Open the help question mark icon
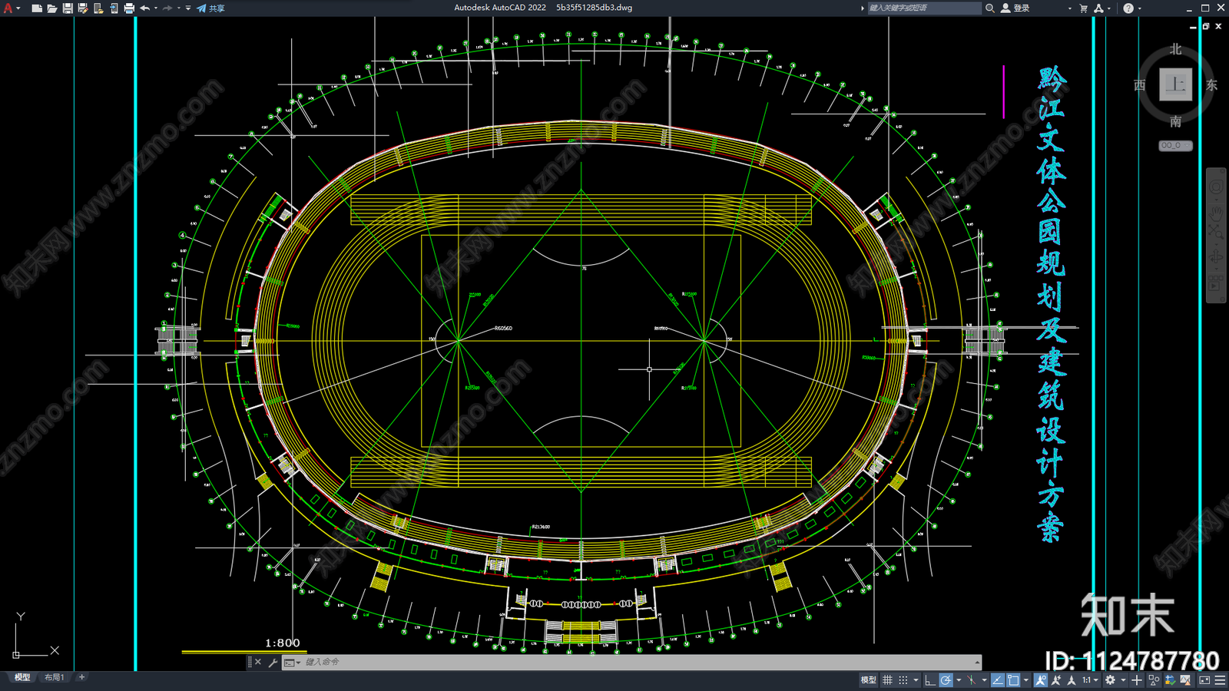 click(1128, 8)
